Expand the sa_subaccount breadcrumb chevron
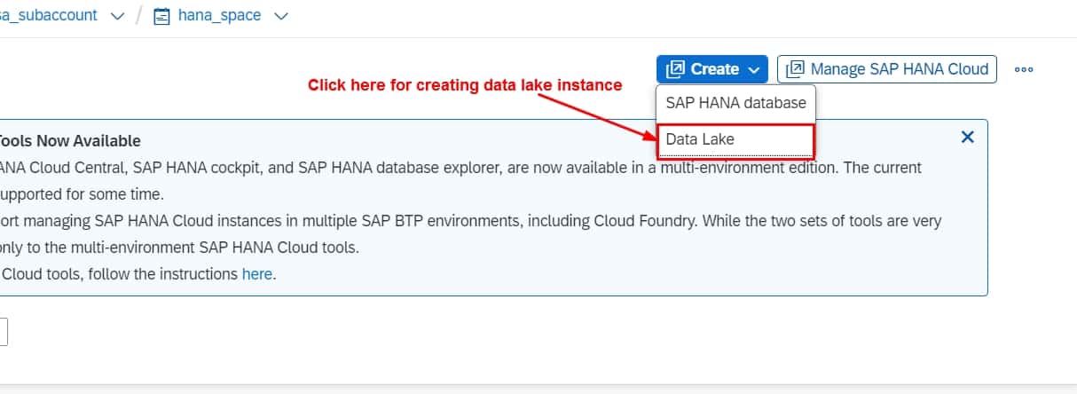Screen dimensions: 1077x394 117,17
